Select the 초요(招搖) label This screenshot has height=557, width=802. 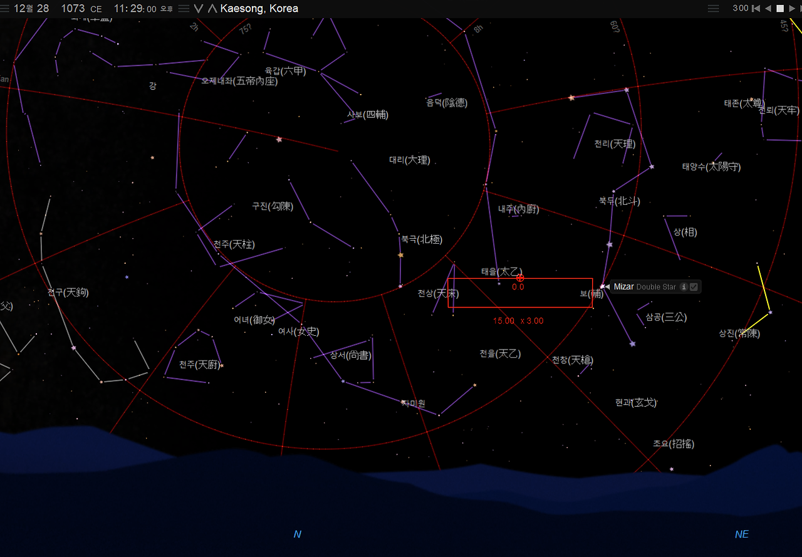point(674,444)
